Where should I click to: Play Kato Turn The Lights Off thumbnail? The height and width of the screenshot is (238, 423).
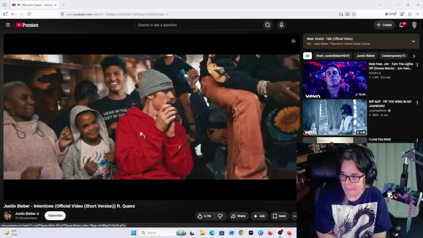(335, 80)
